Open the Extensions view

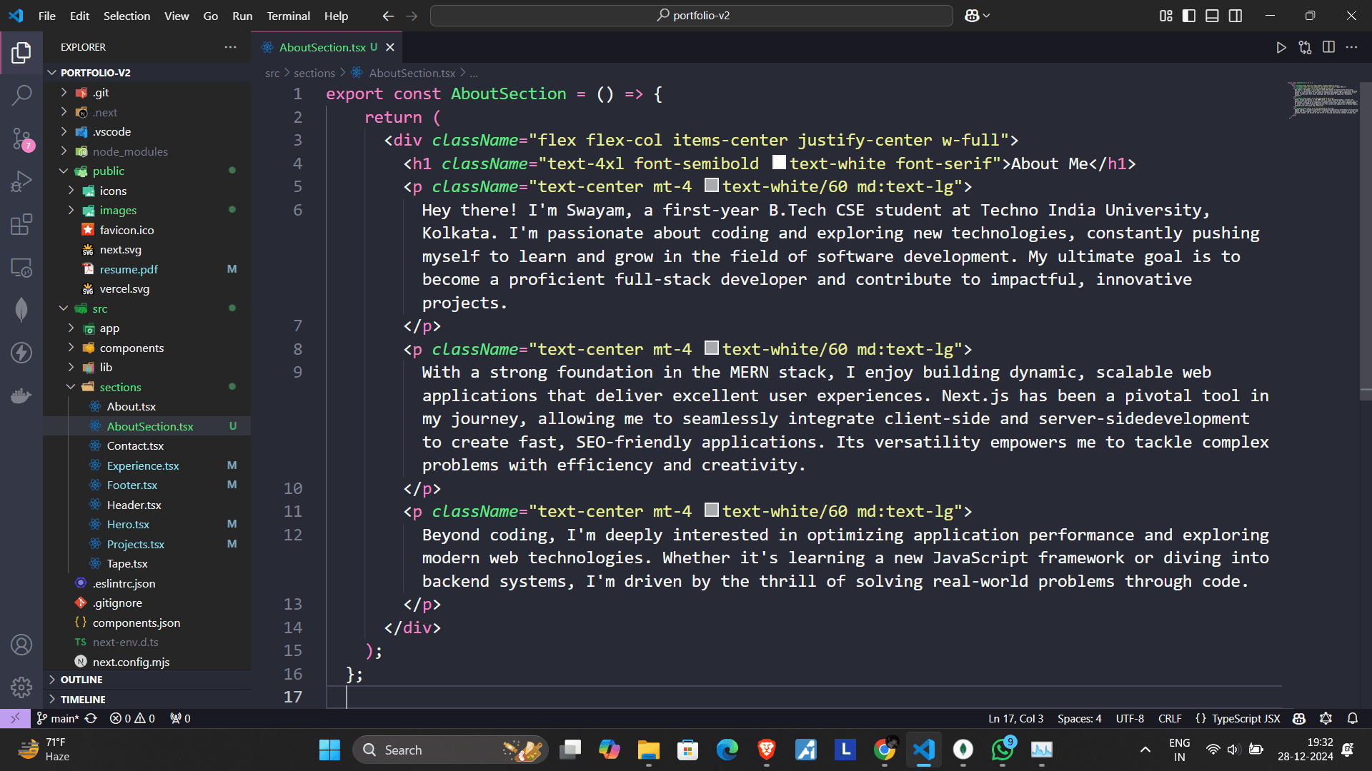21,224
